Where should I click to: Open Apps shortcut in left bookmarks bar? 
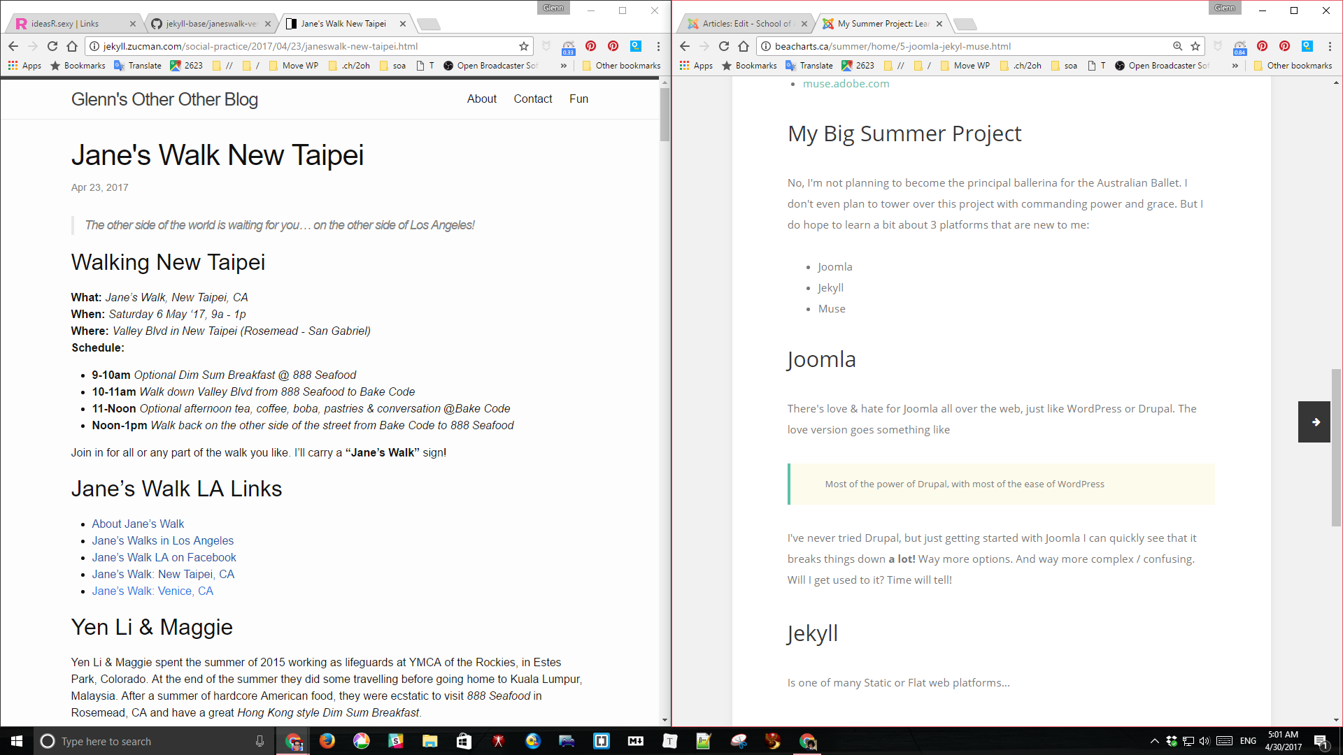point(24,66)
